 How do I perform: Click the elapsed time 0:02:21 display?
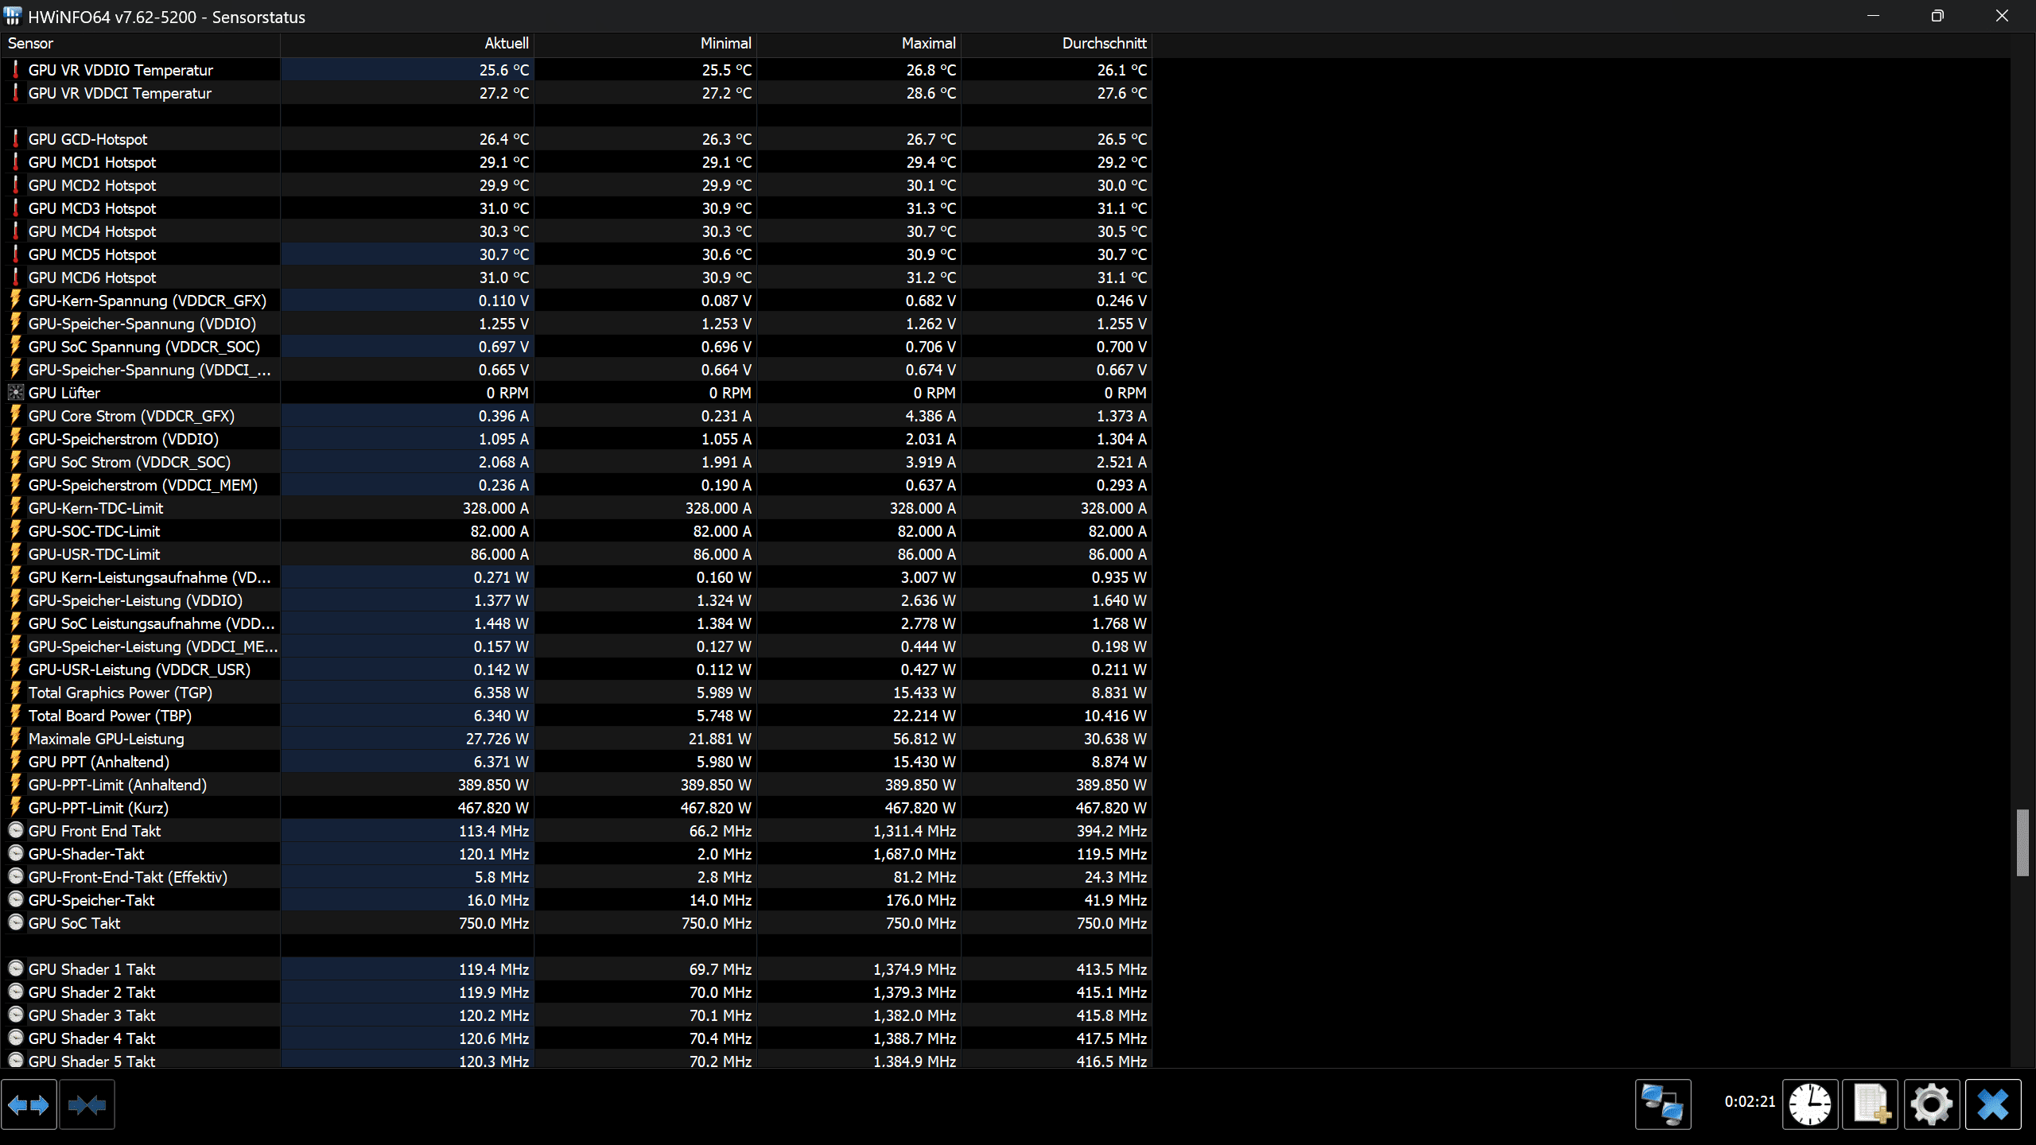[1749, 1102]
